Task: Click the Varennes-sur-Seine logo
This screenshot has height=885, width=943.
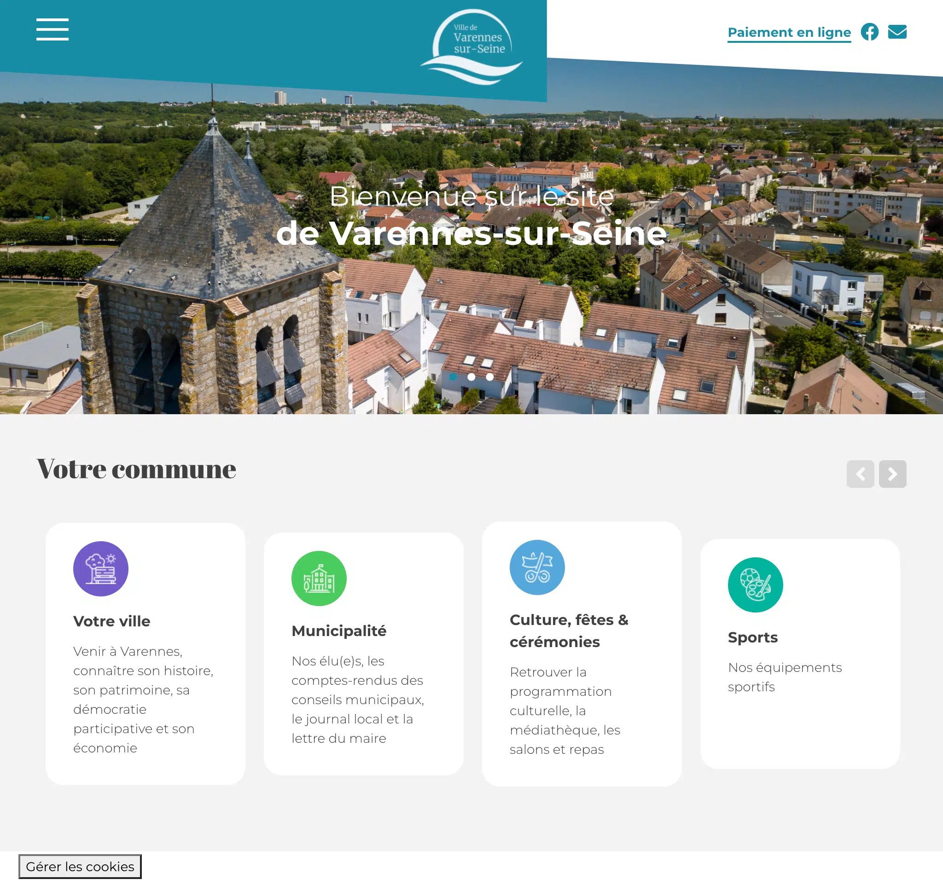Action: [471, 47]
